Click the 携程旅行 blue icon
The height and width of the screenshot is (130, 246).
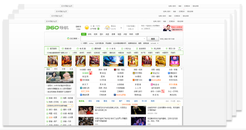coord(169,73)
